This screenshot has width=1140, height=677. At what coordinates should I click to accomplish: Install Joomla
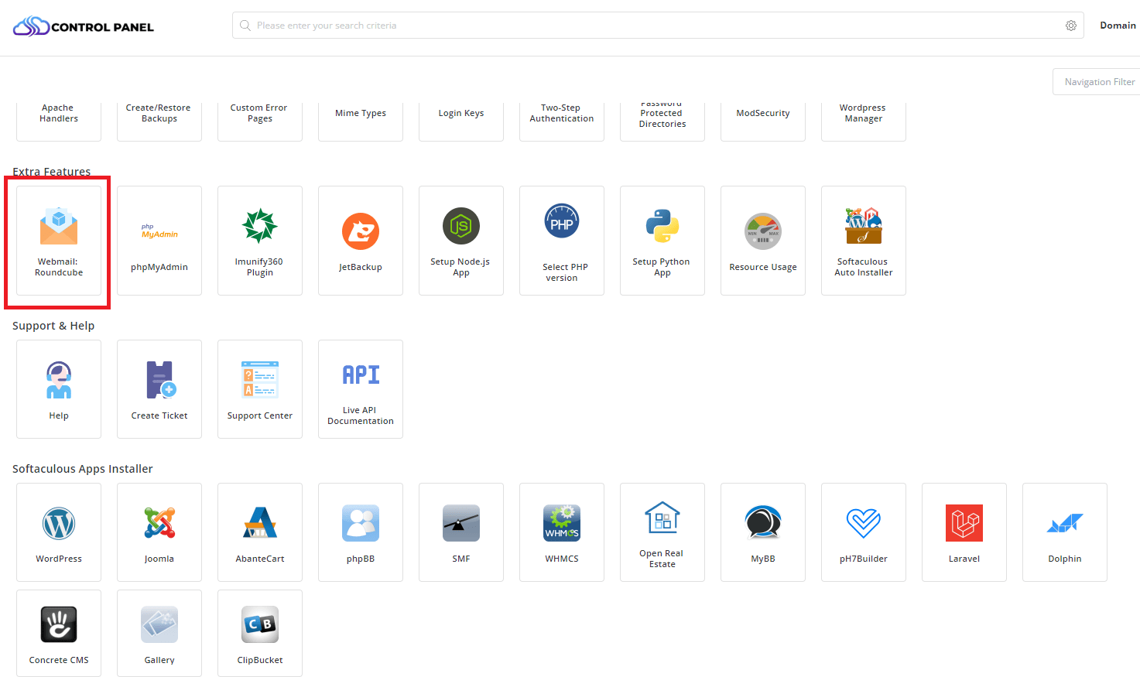click(159, 532)
